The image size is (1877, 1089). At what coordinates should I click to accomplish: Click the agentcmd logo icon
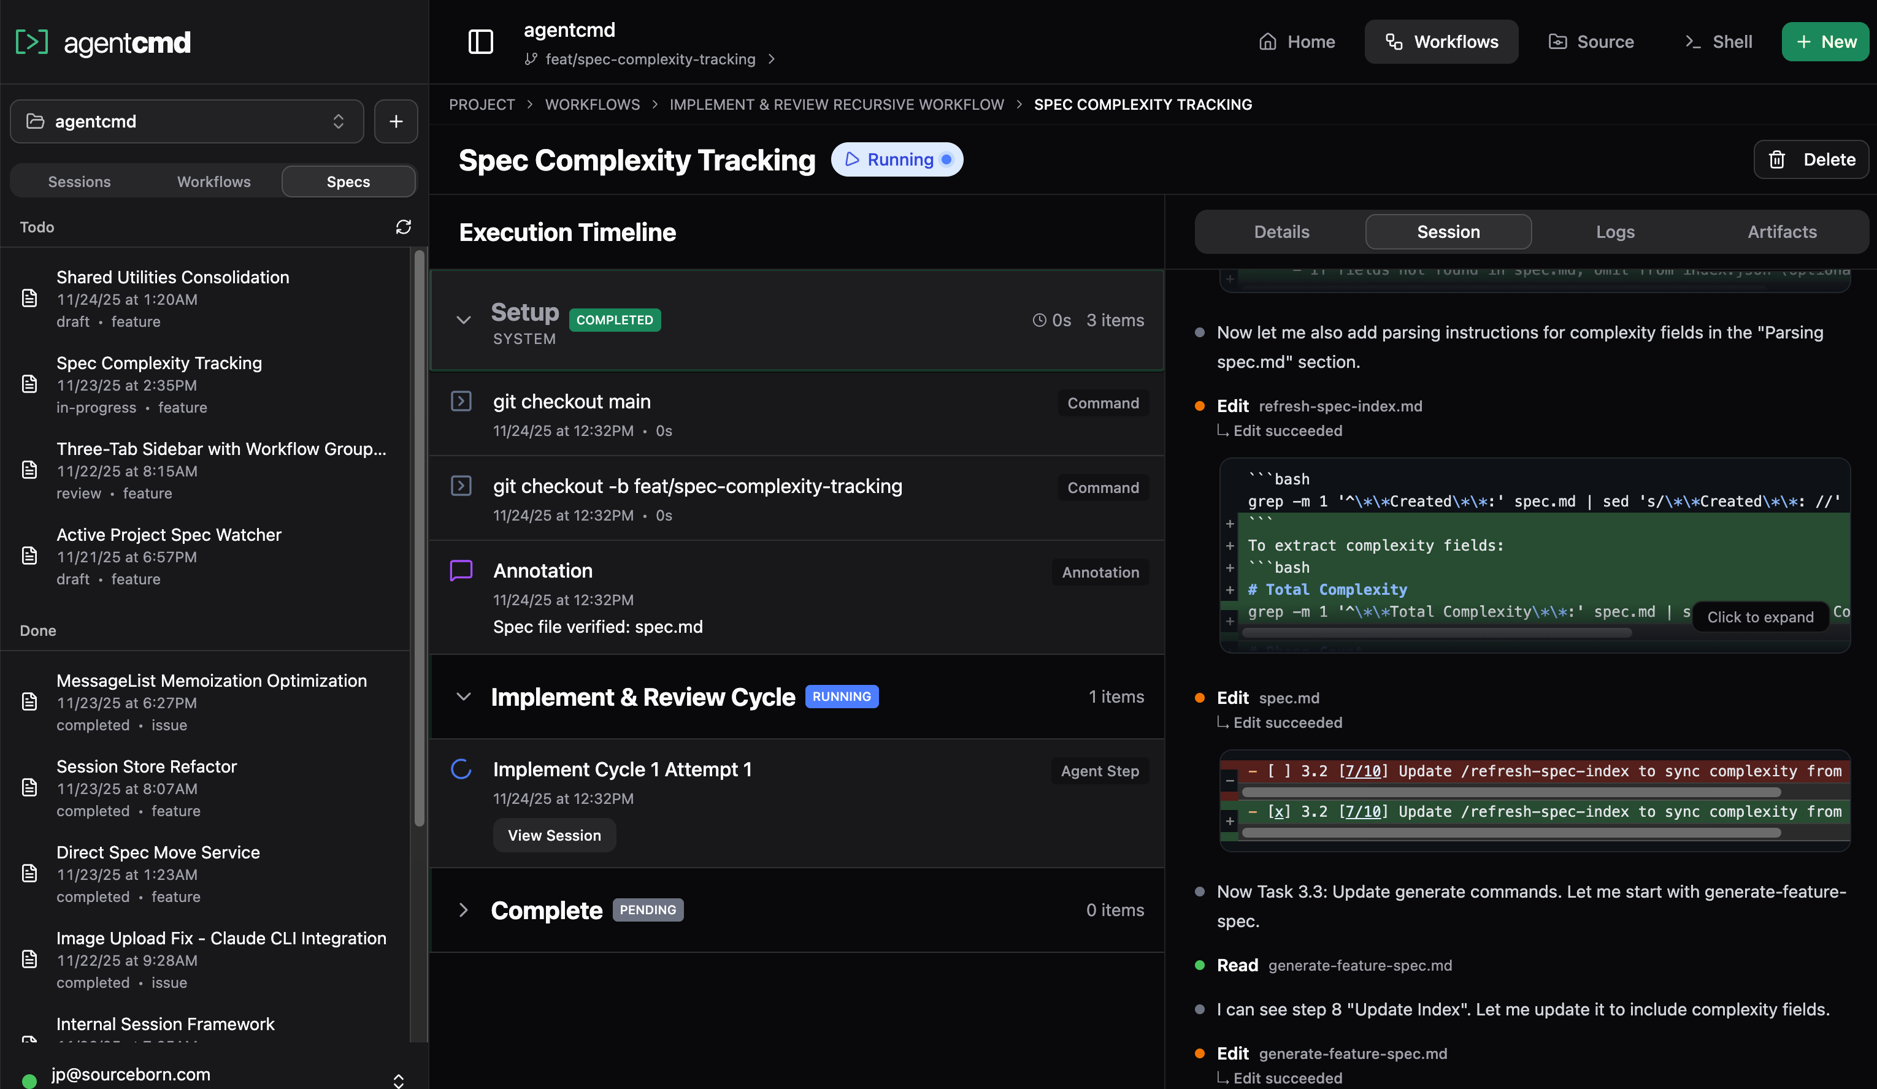coord(33,42)
